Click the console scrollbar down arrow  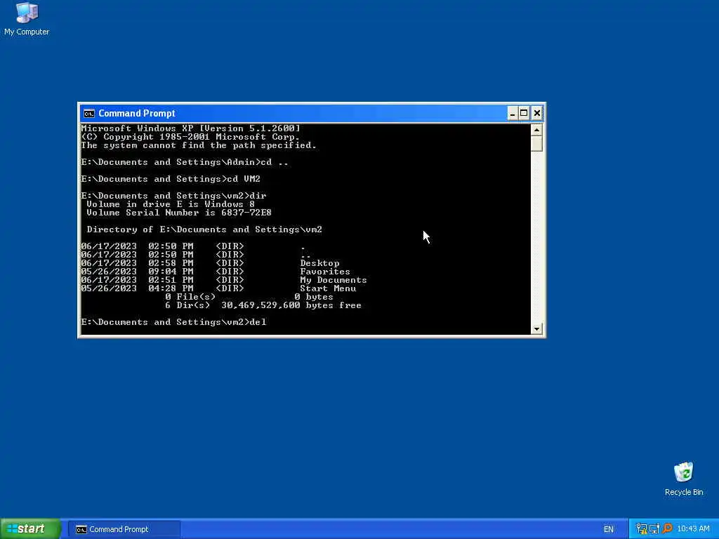(x=536, y=328)
